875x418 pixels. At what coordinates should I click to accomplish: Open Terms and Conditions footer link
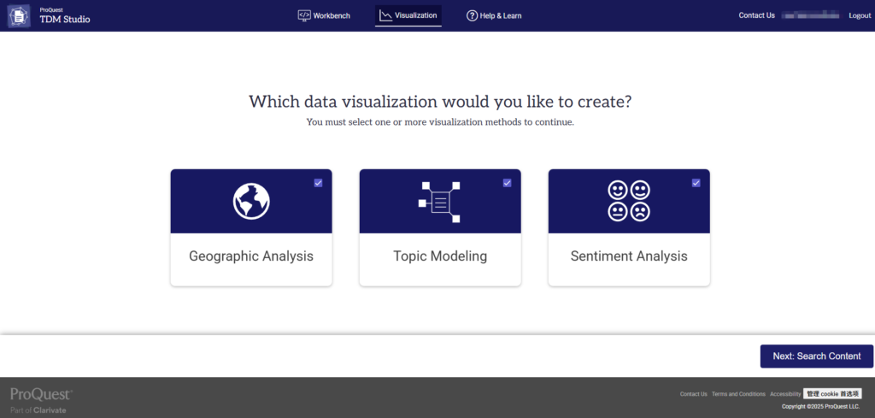coord(738,394)
